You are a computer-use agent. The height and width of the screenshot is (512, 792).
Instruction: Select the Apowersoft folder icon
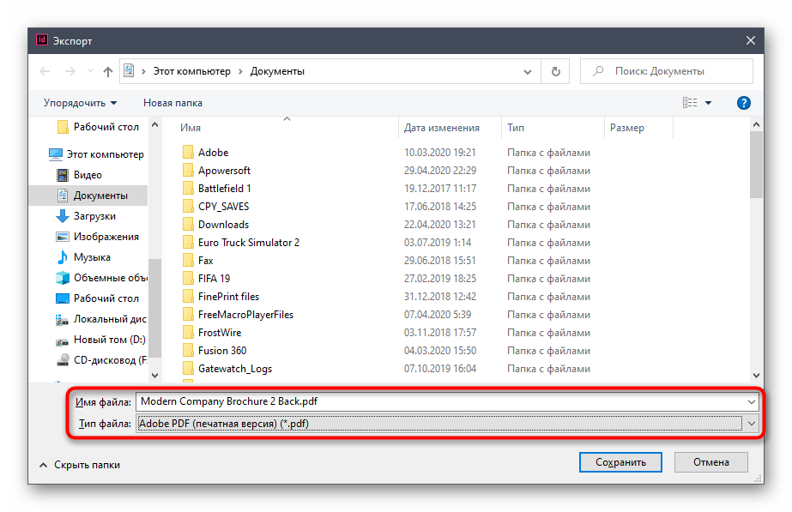click(x=188, y=171)
